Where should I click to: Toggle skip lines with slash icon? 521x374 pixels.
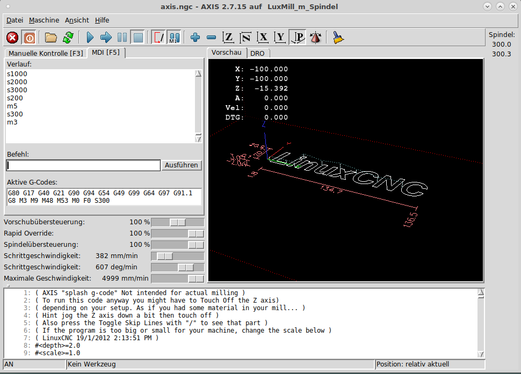point(158,38)
